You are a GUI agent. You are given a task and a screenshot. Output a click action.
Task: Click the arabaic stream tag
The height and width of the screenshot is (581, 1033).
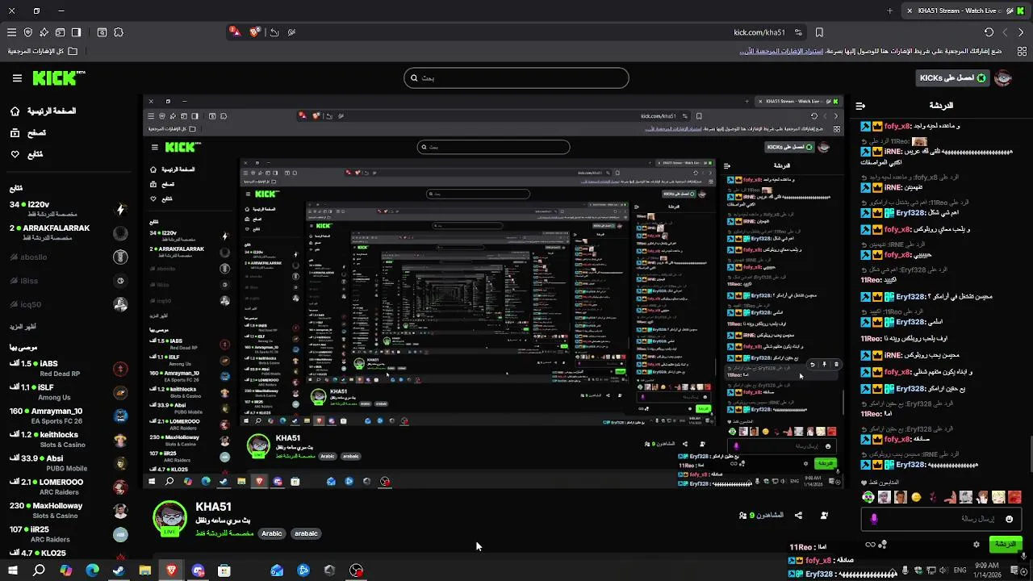point(306,533)
